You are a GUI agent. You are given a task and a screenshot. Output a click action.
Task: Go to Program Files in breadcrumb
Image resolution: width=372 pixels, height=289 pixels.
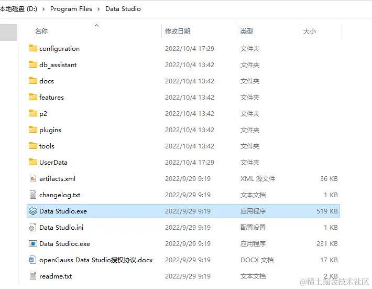[71, 9]
